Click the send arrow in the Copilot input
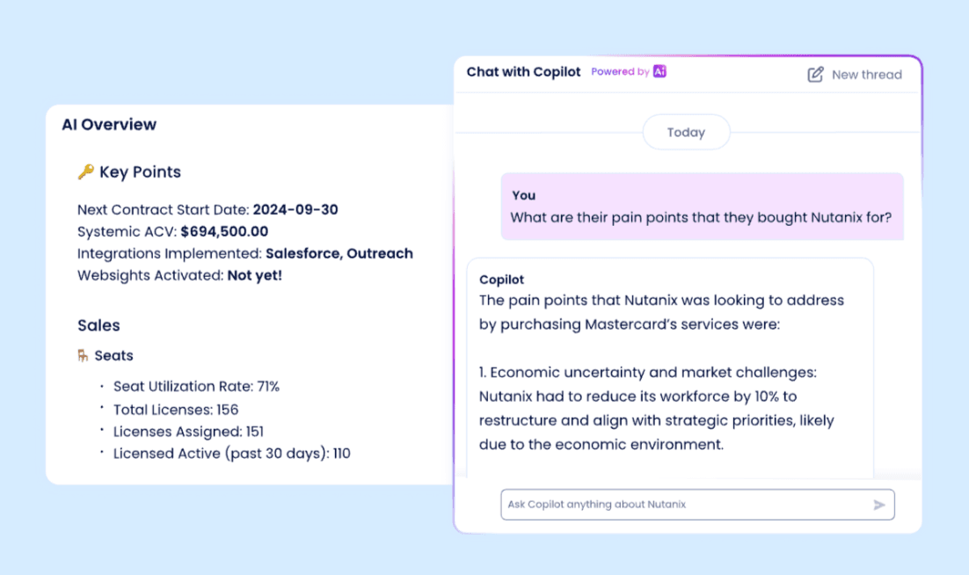969x575 pixels. click(x=878, y=505)
